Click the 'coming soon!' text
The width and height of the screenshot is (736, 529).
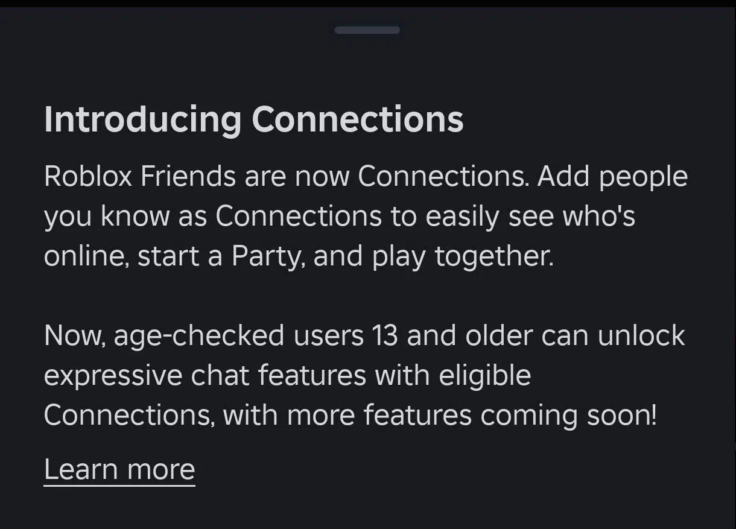coord(568,415)
